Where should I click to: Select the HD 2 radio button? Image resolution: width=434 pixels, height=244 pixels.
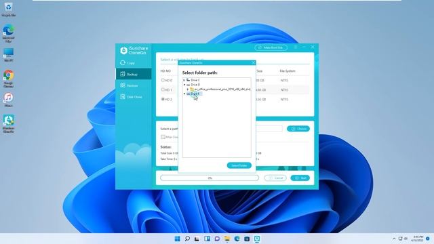click(x=163, y=99)
